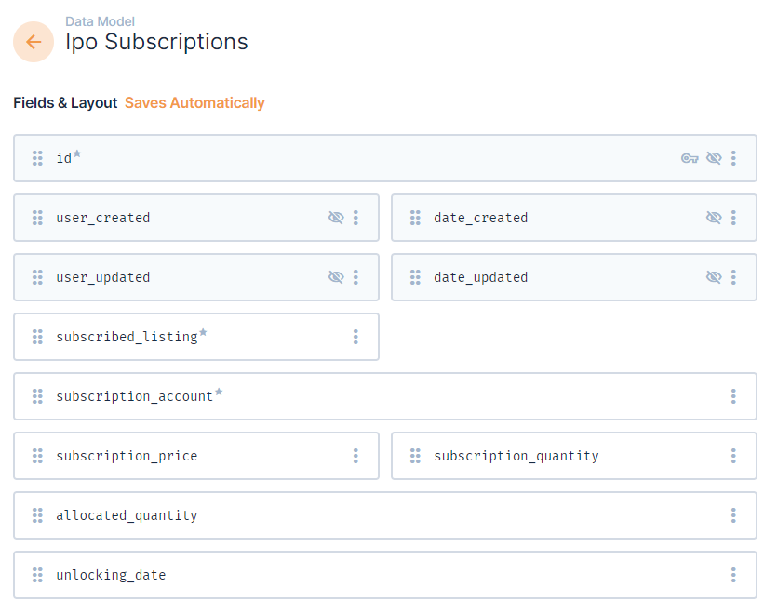Click the drag handle of subscribed_listing
Screen dimensions: 764x600
click(x=36, y=337)
